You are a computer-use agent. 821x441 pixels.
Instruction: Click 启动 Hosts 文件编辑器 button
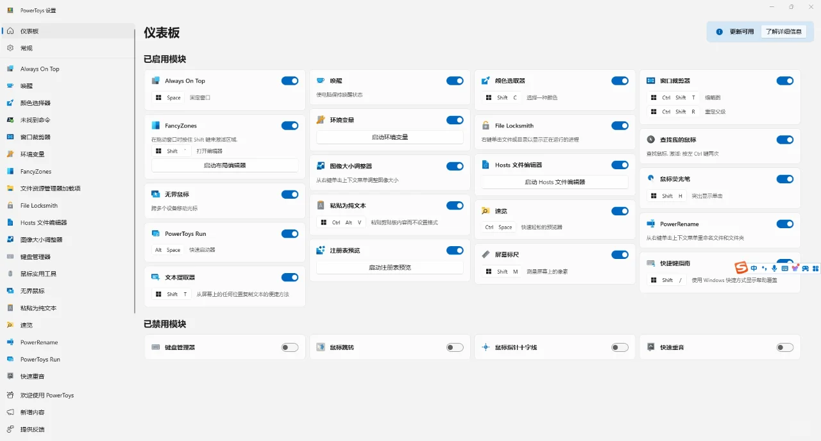(x=555, y=182)
